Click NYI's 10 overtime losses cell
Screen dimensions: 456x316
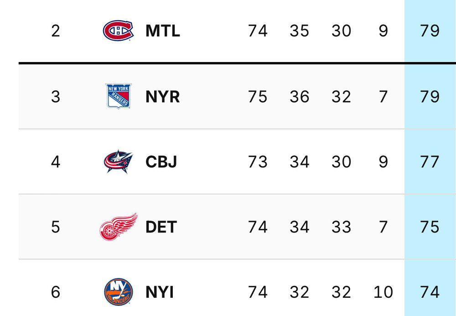click(x=383, y=292)
